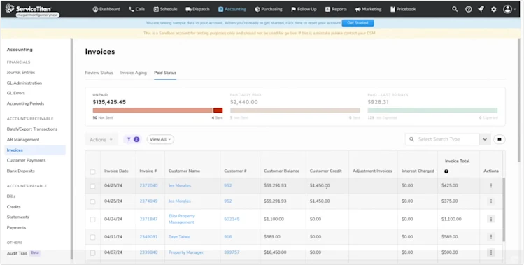Open Journal Entries in the sidebar
Image resolution: width=524 pixels, height=265 pixels.
tap(21, 73)
